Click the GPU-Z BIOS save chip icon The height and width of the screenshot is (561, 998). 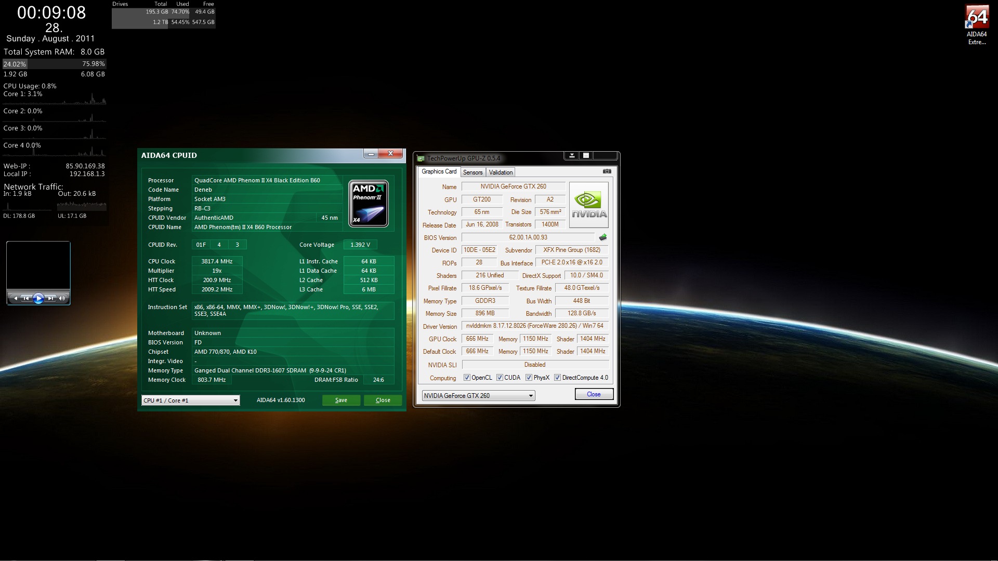tap(603, 237)
